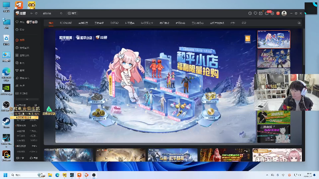The image size is (319, 179).
Task: Open OBS Studio icon on taskbar
Action: pyautogui.click(x=94, y=175)
